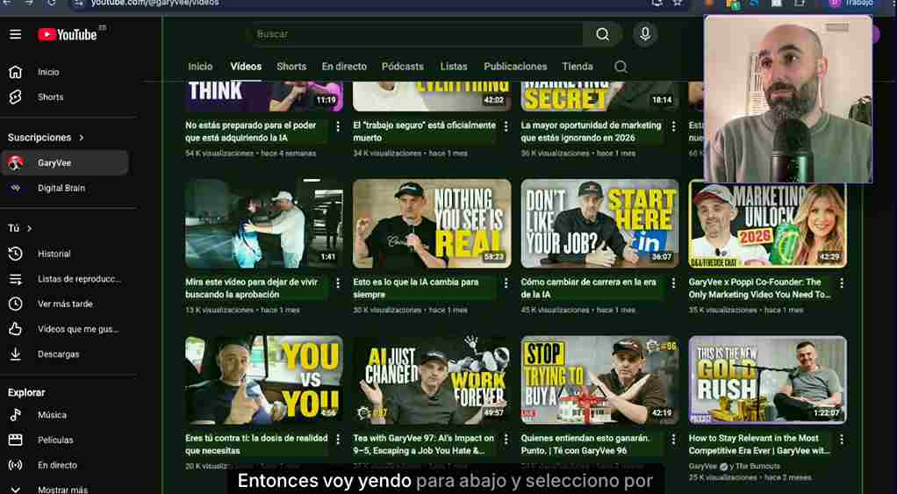Open title 'Quienes entiendan esto ganarán. Punto.'
Screen dimensions: 897x494
point(585,444)
